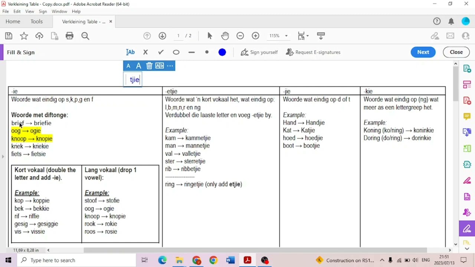The image size is (475, 267).
Task: Open the File menu
Action: (6, 11)
